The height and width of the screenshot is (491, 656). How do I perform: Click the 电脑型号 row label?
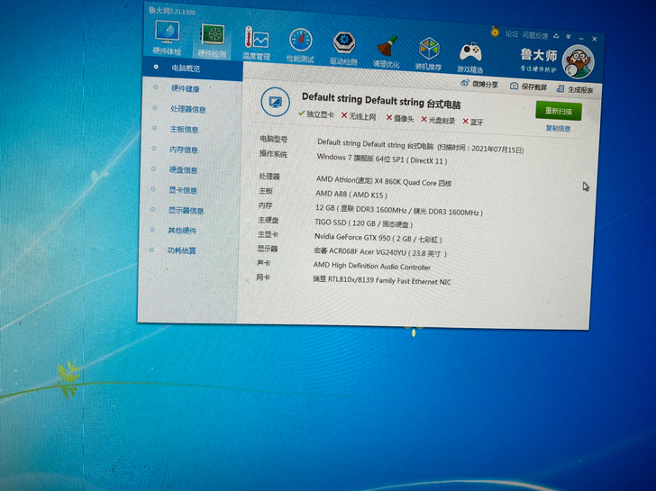[273, 139]
